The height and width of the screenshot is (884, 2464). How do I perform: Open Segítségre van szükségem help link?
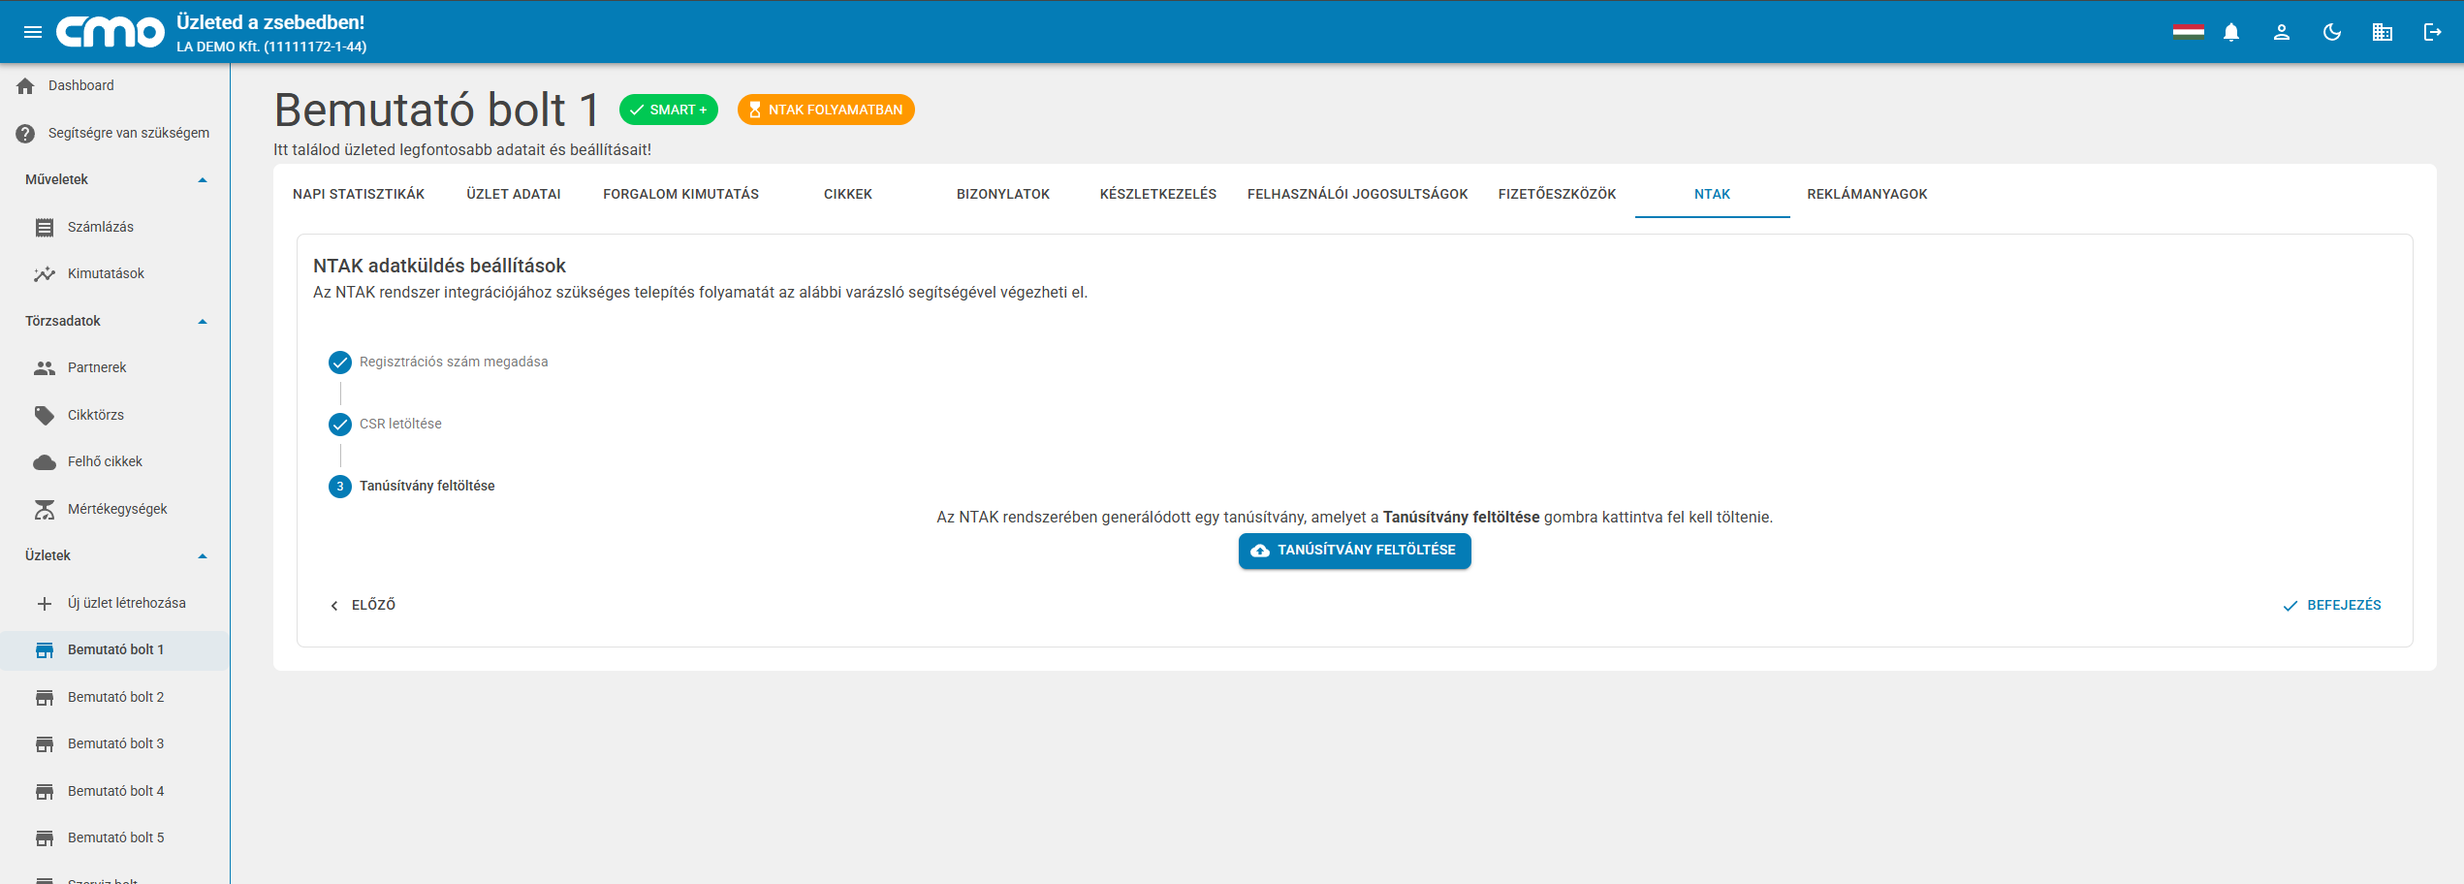point(114,134)
